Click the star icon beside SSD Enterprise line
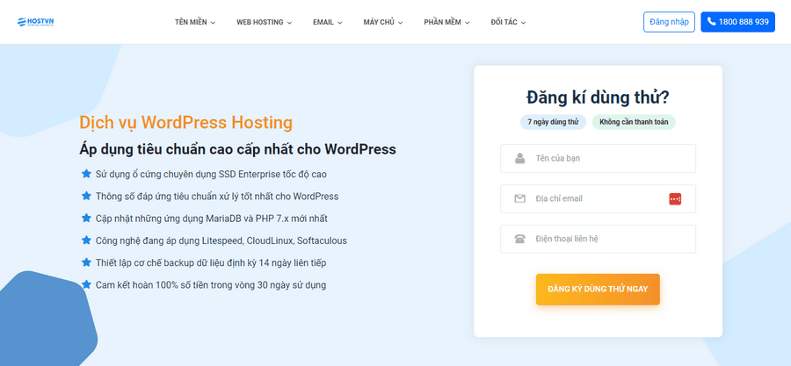Viewport: 791px width, 366px height. [86, 174]
